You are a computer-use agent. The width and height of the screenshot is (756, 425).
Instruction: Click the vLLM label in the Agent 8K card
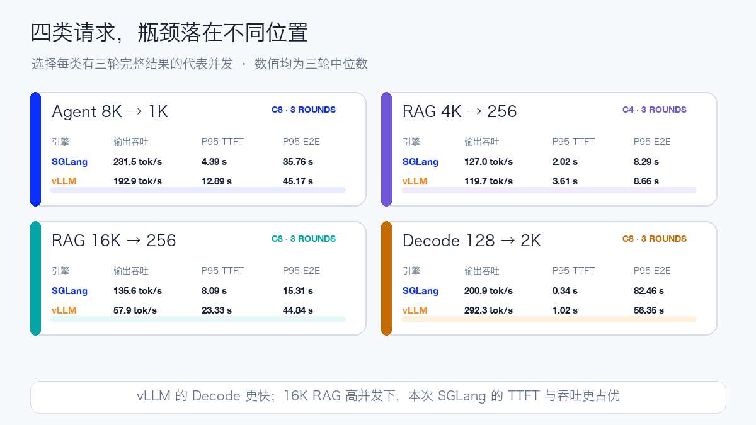[64, 181]
